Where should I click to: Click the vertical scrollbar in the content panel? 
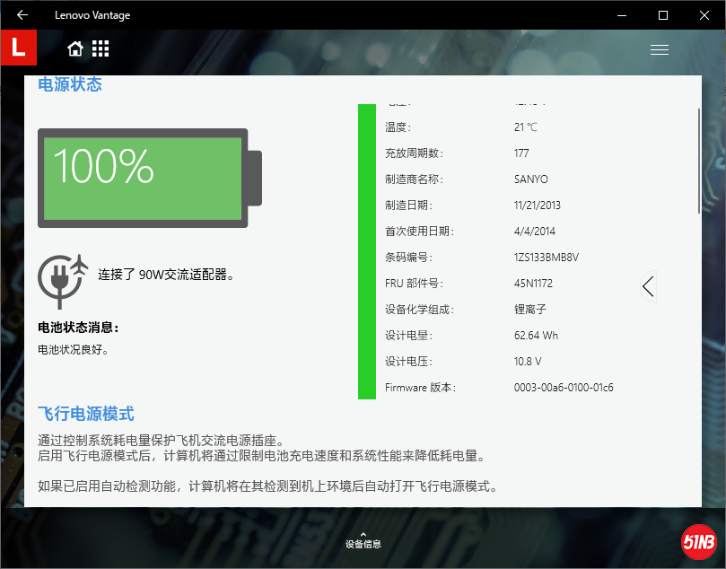tap(699, 162)
